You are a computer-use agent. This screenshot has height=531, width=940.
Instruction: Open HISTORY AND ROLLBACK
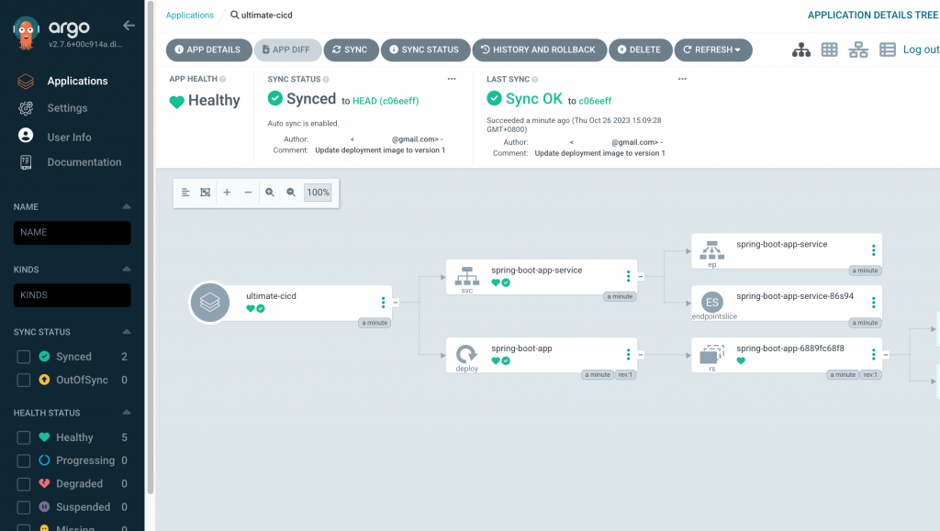(x=540, y=50)
